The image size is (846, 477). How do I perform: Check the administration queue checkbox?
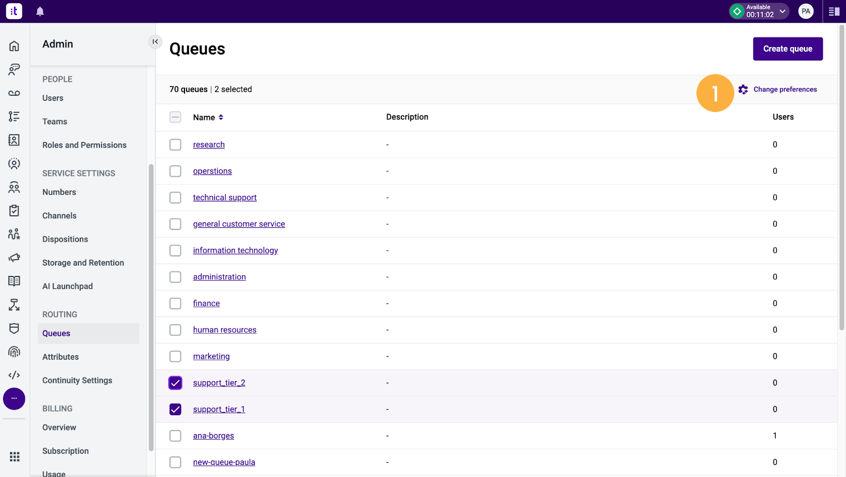click(x=176, y=277)
